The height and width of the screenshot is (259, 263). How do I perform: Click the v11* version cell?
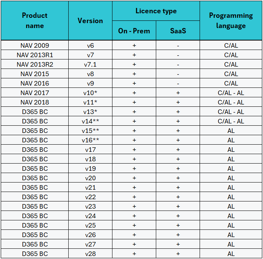(90, 102)
